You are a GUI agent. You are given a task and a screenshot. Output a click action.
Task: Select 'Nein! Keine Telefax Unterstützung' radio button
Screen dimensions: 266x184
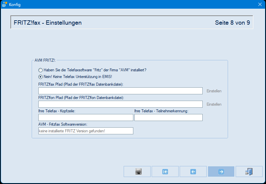40,77
